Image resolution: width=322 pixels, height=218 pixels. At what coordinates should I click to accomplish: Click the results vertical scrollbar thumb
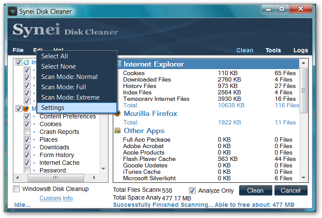coord(304,90)
